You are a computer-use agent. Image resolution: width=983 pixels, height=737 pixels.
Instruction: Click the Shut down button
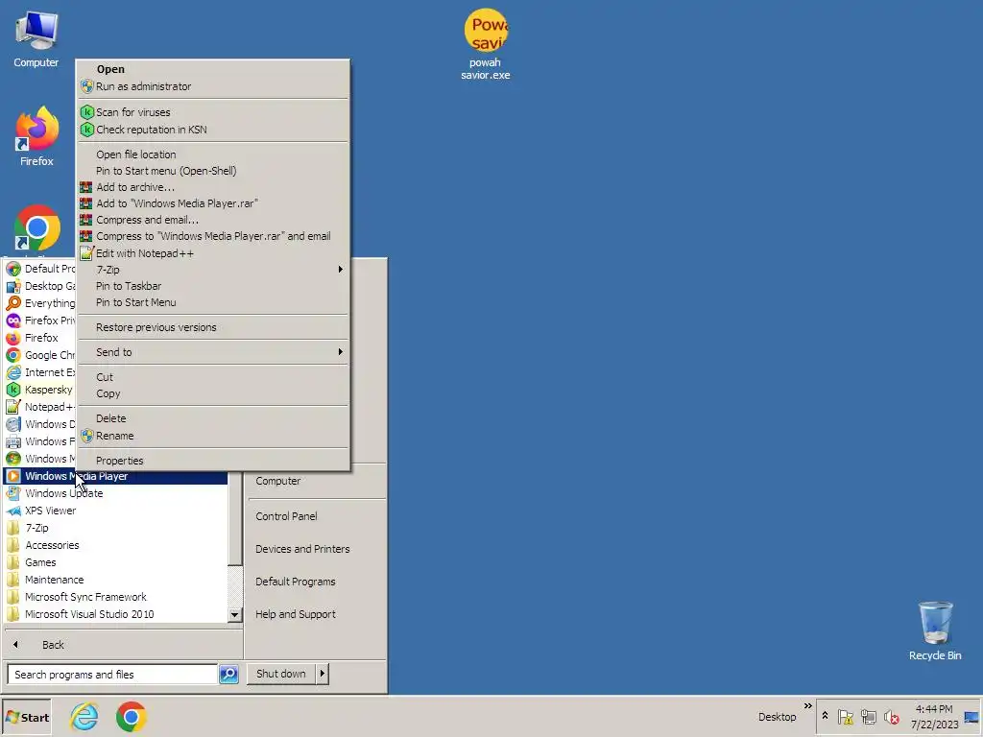point(281,674)
